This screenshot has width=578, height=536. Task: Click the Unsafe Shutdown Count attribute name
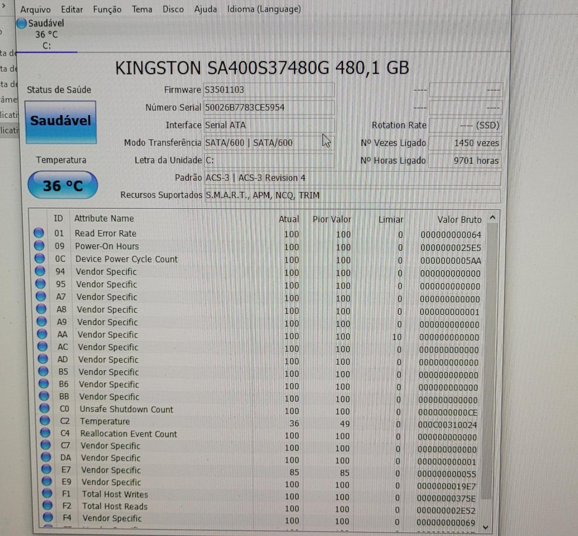(126, 409)
